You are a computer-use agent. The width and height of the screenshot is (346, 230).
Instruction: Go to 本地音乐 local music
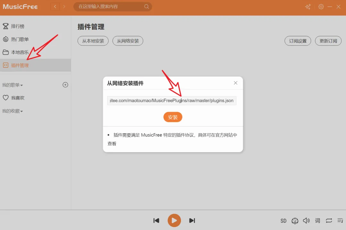[x=35, y=52]
